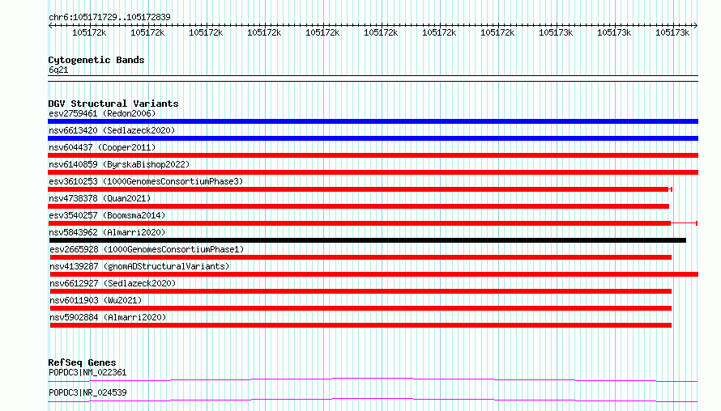Click the nsv6140859 (ByrskaBishop2022) label

[x=119, y=164]
